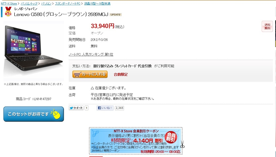Click the Twitter bird tweet button
Image resolution: width=276 pixels, height=157 pixels.
[76, 108]
